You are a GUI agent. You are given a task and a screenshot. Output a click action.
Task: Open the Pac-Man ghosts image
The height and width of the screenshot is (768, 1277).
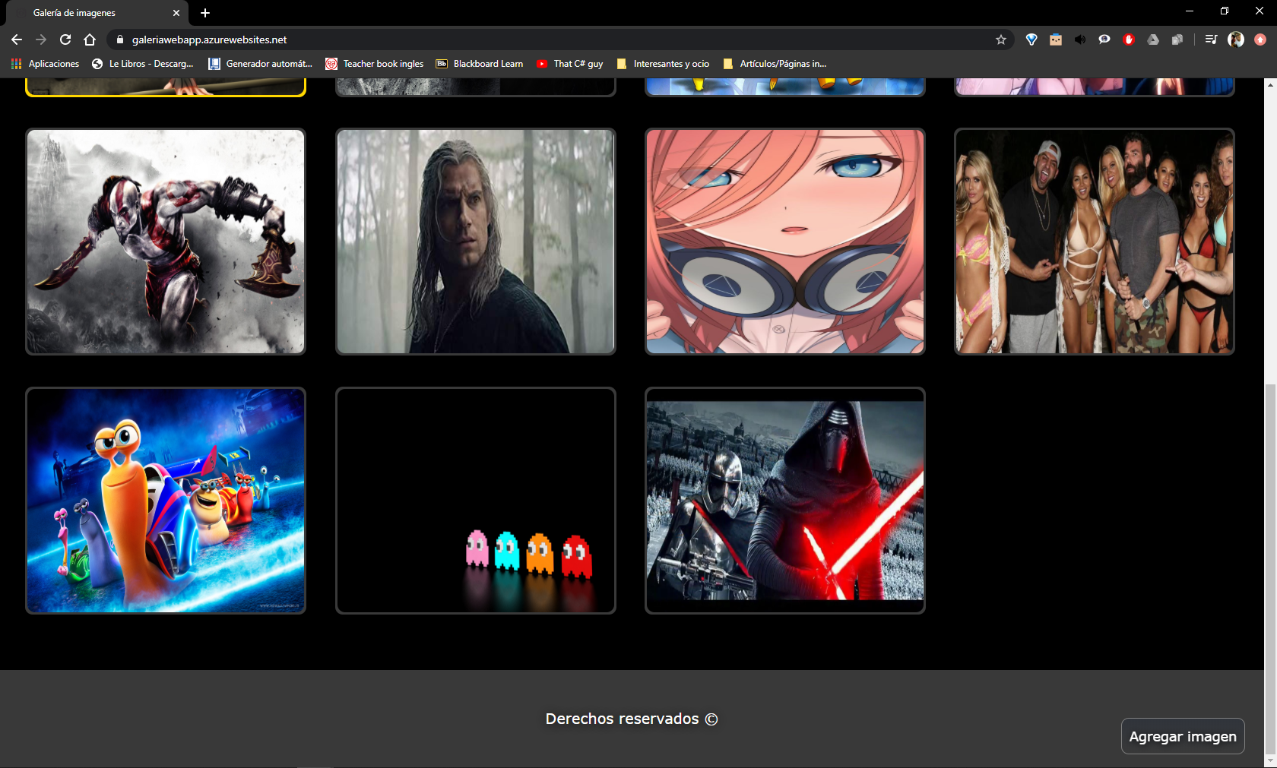point(476,501)
